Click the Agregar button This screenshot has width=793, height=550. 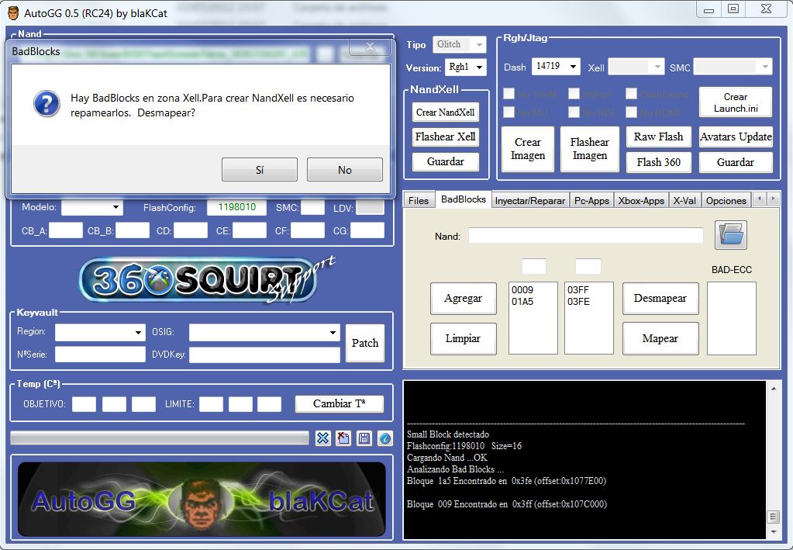pyautogui.click(x=463, y=298)
